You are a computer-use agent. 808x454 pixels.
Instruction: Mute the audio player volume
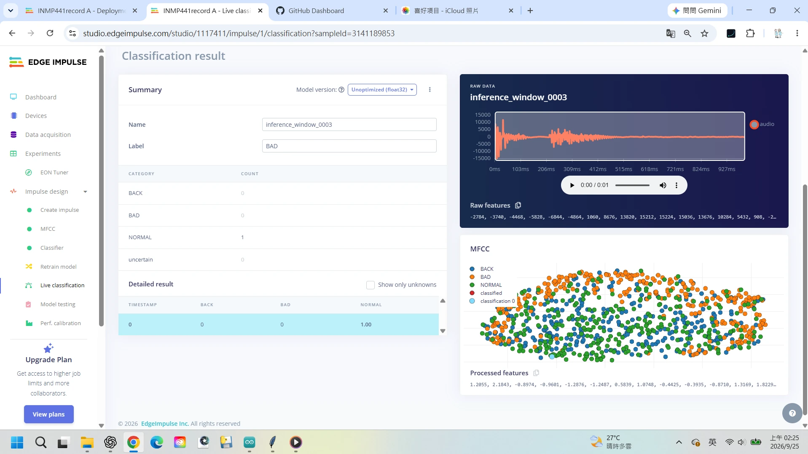coord(663,185)
